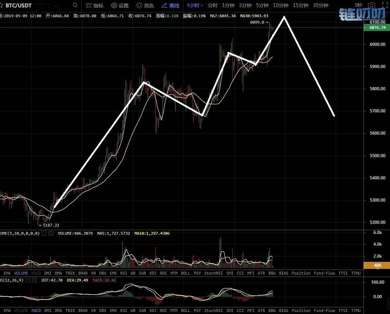Select BIAS in volume panel indicator row
The width and height of the screenshot is (390, 314).
(284, 273)
